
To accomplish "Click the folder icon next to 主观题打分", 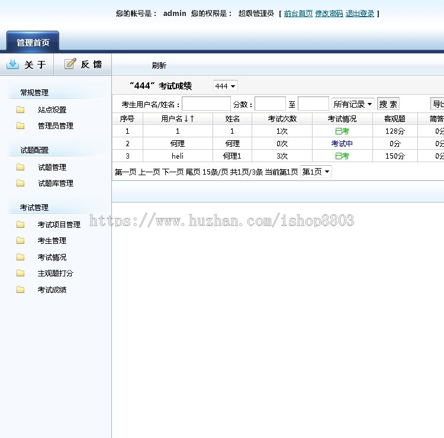I will click(20, 273).
